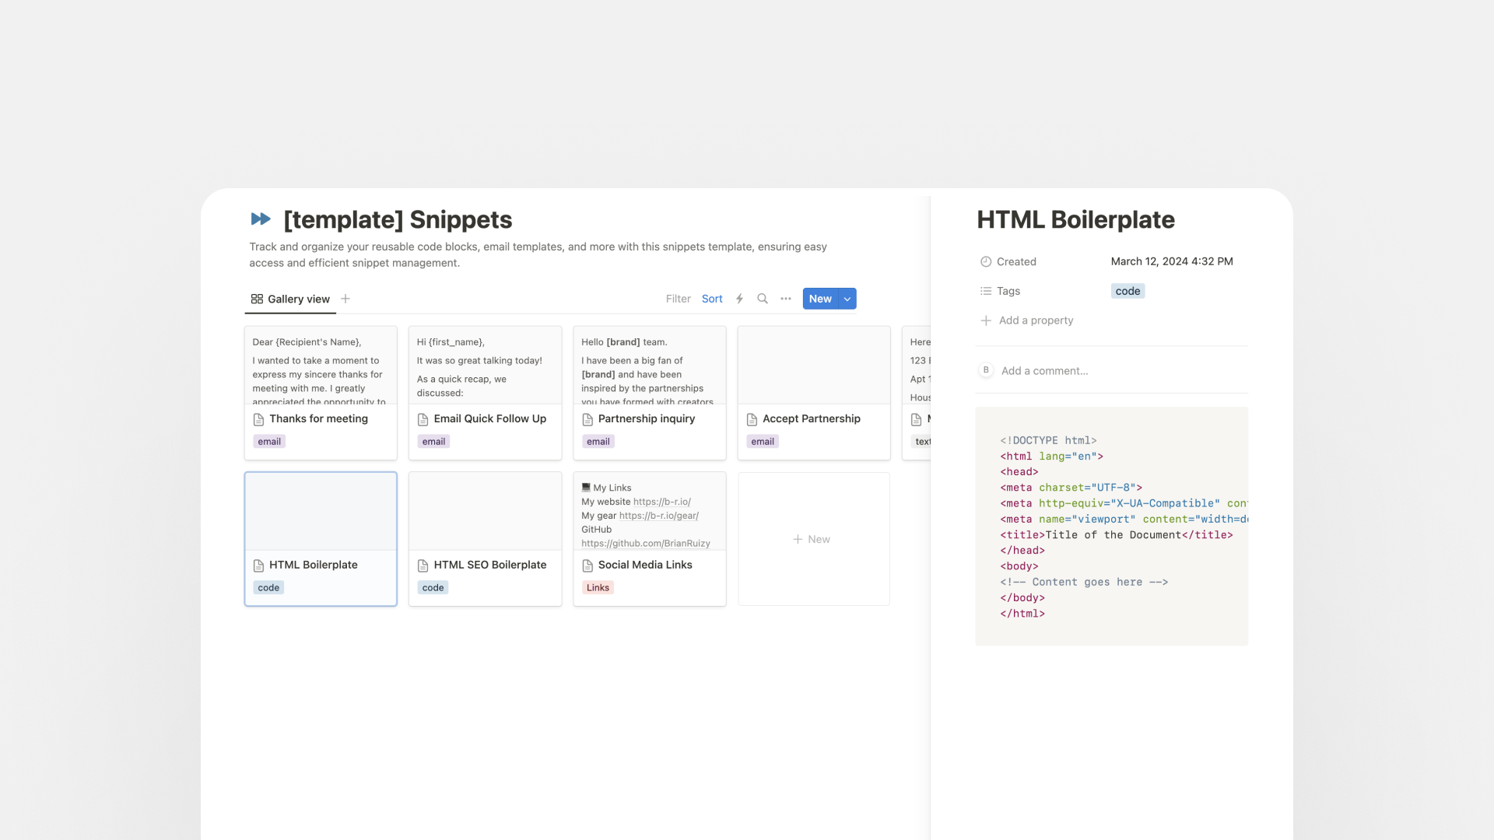Click the blue New button

click(x=820, y=299)
